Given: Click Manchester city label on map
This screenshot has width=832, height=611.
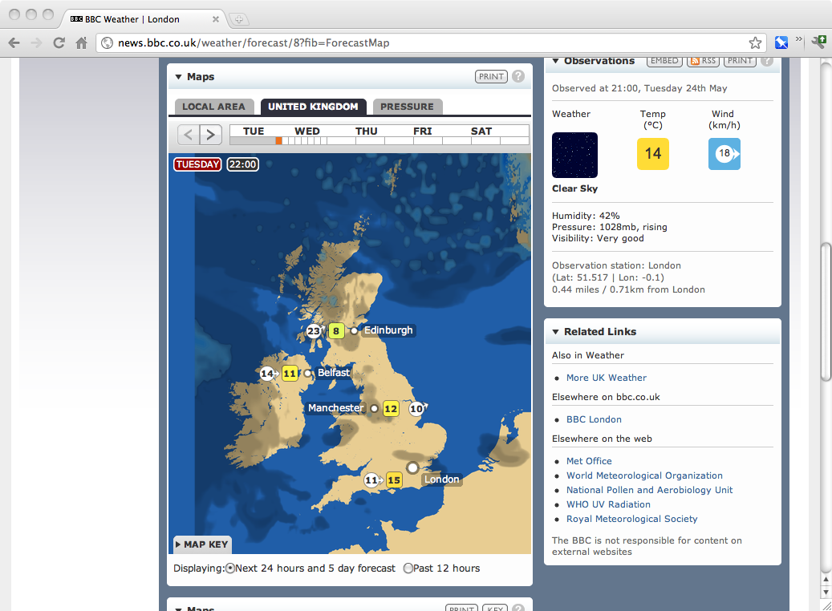Looking at the screenshot, I should point(336,408).
